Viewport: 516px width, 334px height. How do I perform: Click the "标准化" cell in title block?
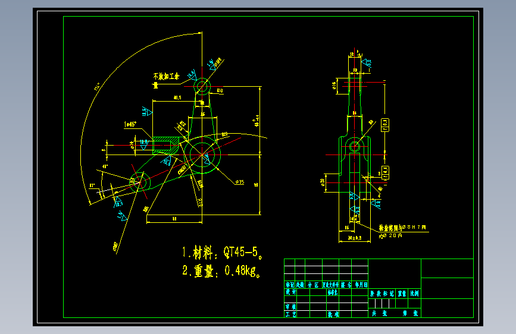point(333,292)
